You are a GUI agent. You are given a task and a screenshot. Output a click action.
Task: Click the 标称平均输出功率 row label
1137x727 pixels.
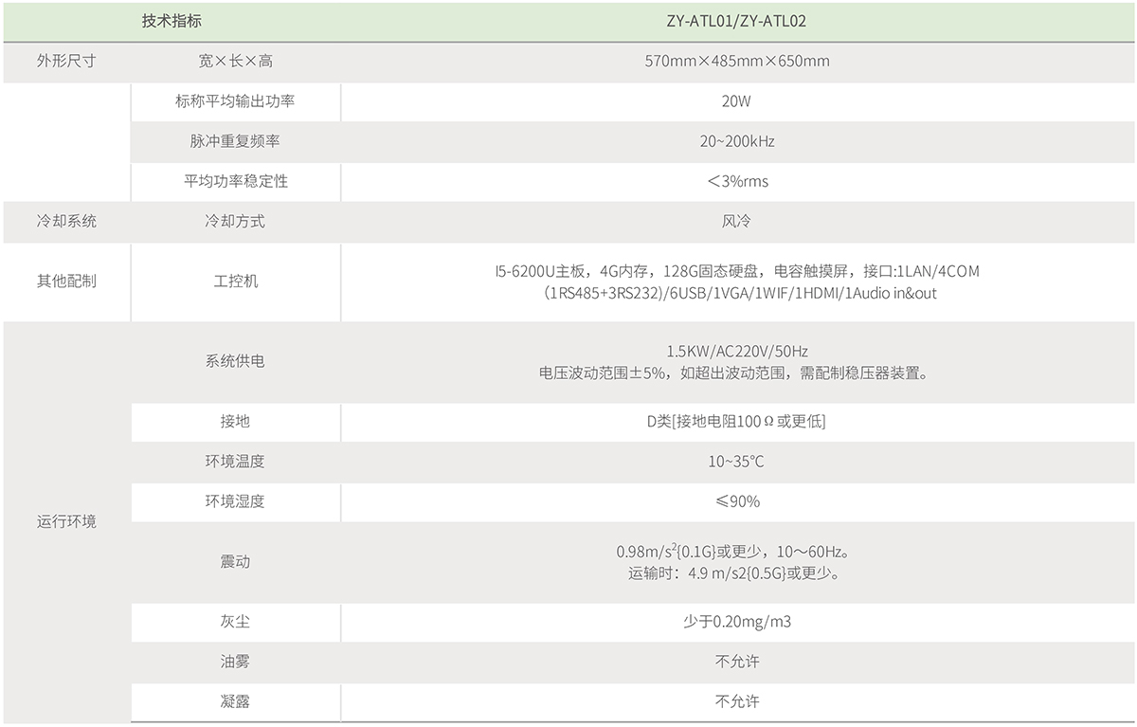235,100
